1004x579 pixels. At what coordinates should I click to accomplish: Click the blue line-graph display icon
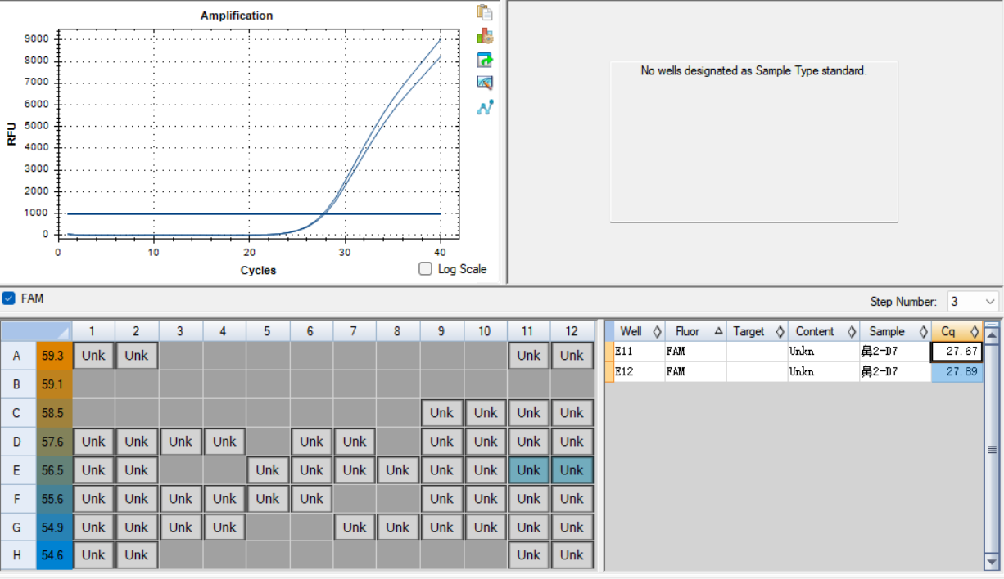pyautogui.click(x=485, y=107)
